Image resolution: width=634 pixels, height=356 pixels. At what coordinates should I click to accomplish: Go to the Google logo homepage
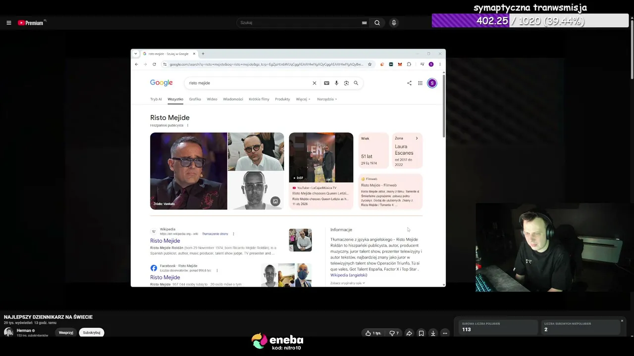click(x=161, y=83)
